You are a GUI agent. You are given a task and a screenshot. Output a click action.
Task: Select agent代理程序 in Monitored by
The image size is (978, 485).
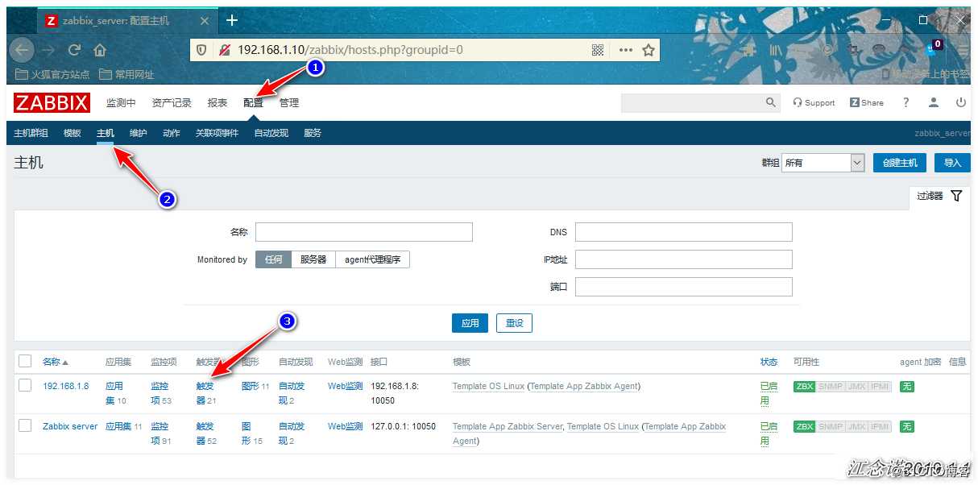click(x=372, y=259)
